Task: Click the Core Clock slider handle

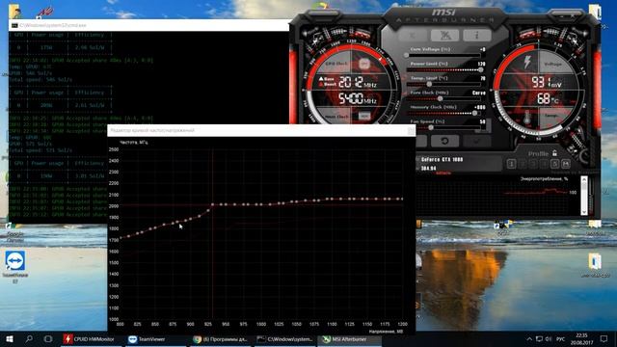Action: (440, 98)
